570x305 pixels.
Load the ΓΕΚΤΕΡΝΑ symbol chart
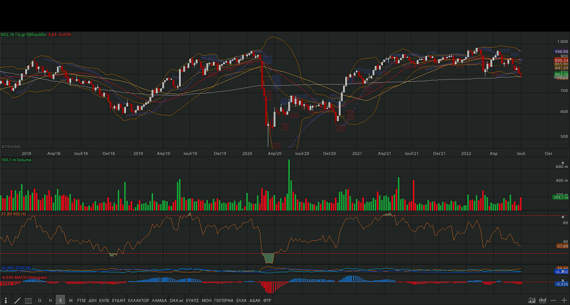tap(224, 300)
